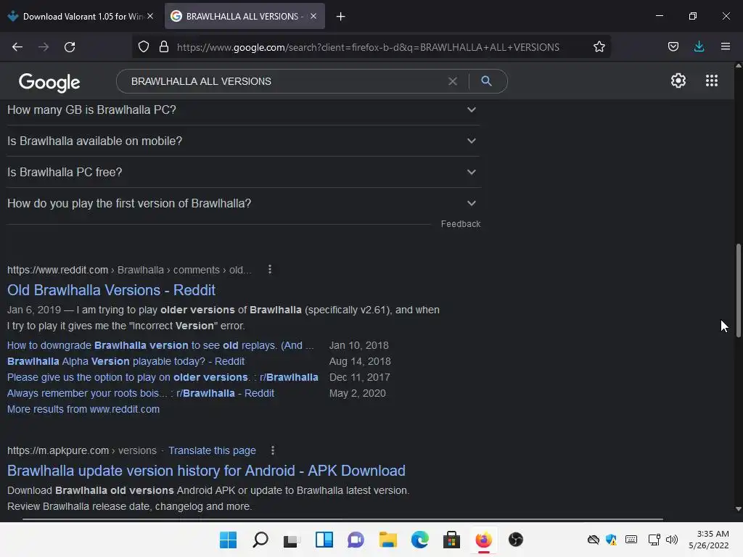
Task: Expand 'Is Brawlhalla PC free?'
Action: coord(243,173)
